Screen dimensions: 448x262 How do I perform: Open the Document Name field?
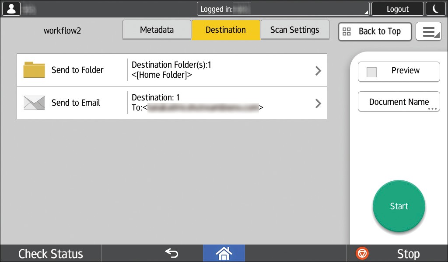pos(399,102)
